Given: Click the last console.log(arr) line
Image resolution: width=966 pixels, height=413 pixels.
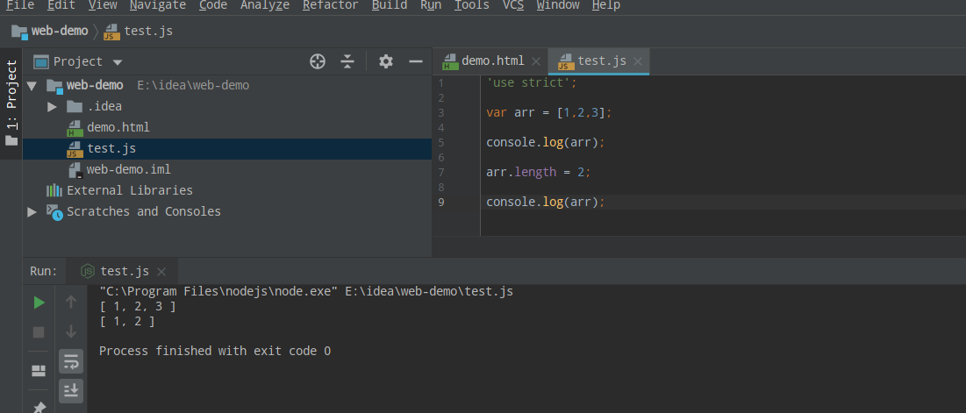Looking at the screenshot, I should pos(546,202).
